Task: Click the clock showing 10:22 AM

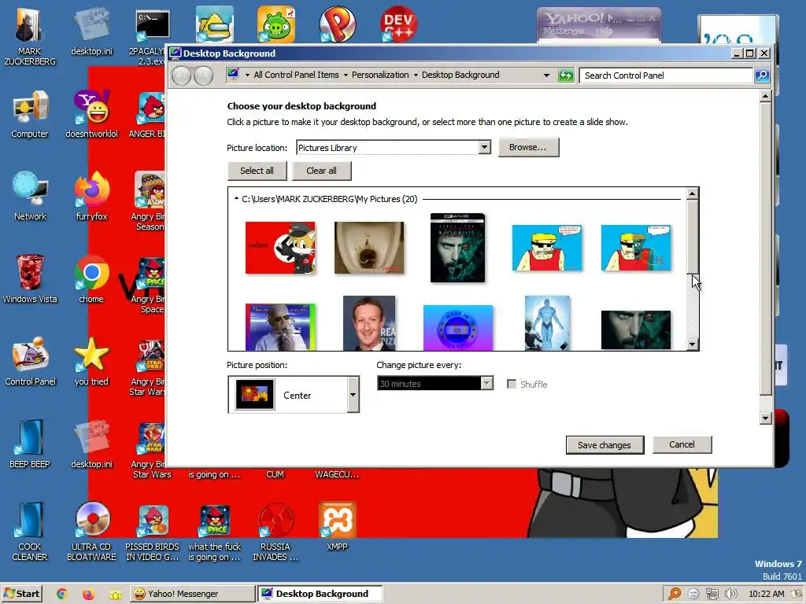Action: click(x=766, y=594)
